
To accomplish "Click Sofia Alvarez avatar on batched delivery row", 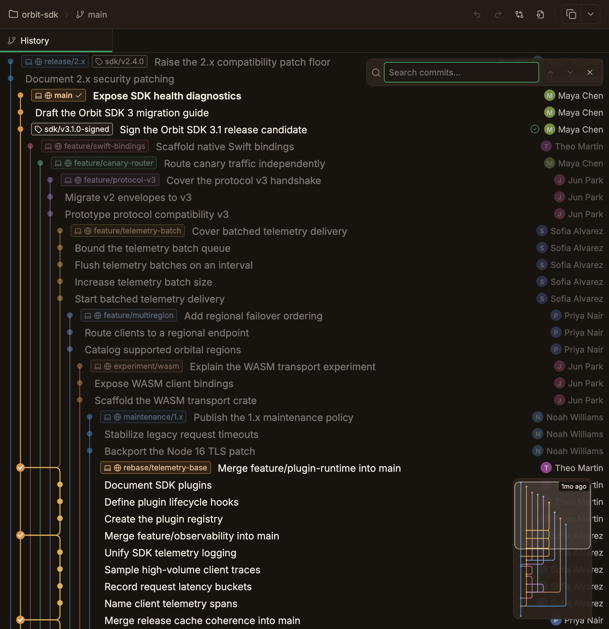I will coord(542,231).
